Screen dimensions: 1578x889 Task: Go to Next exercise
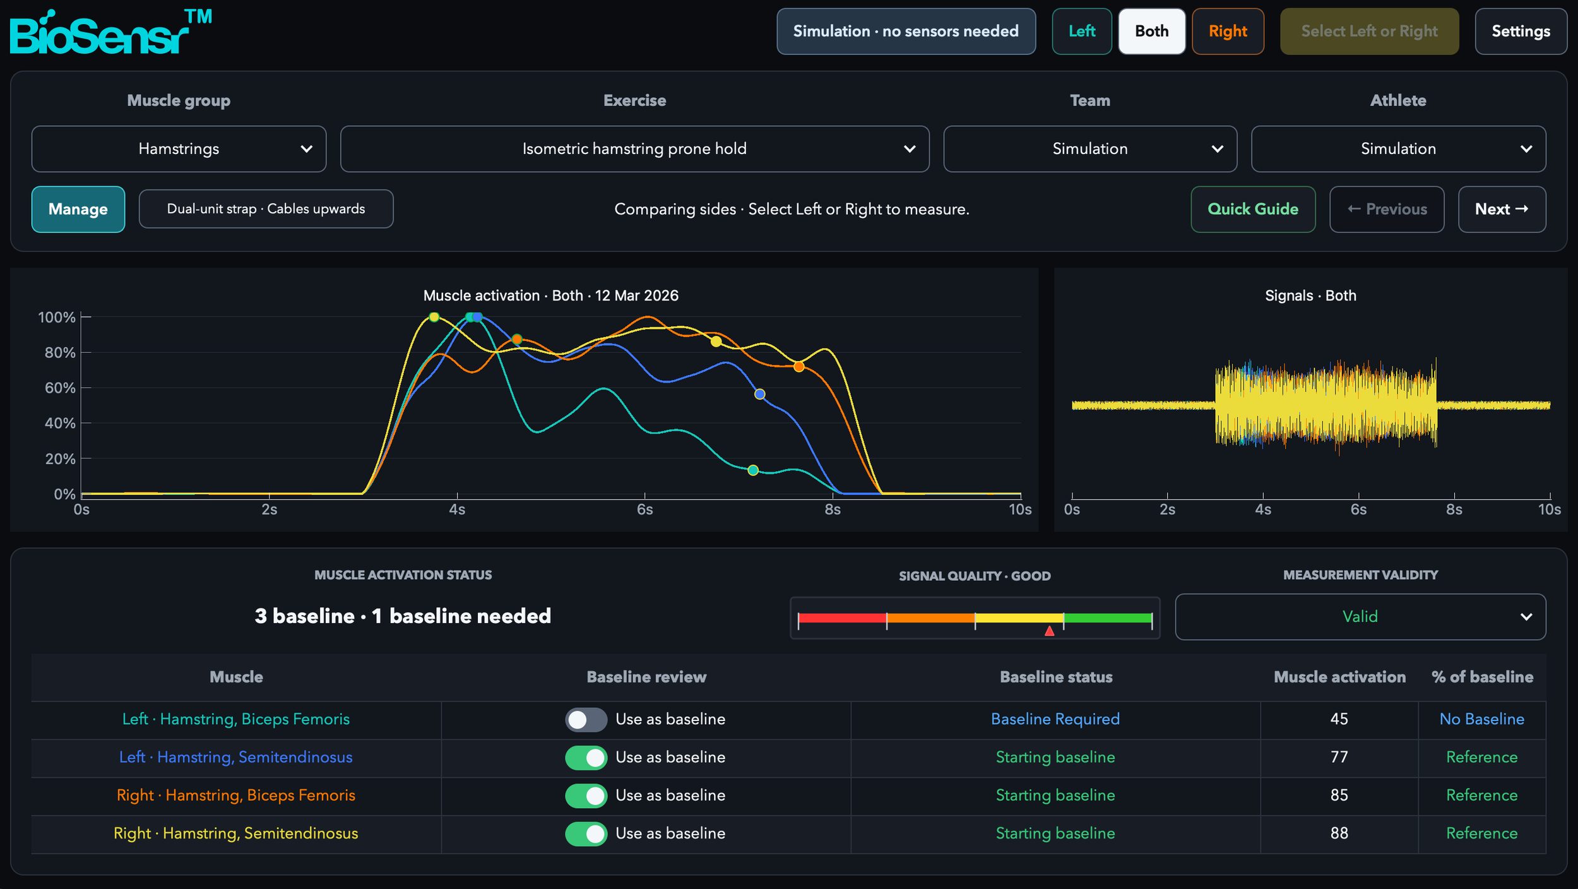[x=1502, y=210]
